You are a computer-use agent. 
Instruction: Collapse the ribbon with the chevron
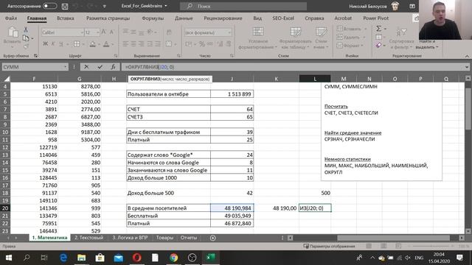tap(467, 56)
